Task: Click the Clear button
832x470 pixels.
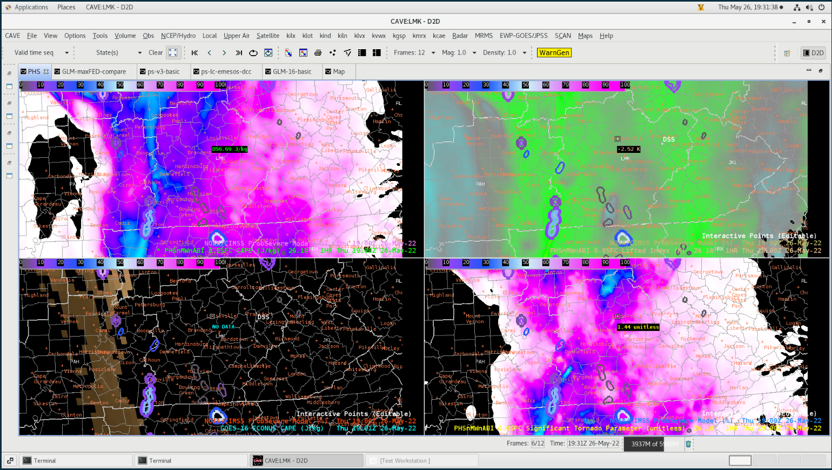Action: pos(156,53)
